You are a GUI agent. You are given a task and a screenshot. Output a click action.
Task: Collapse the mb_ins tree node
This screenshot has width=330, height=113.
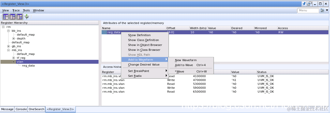pos(8,50)
